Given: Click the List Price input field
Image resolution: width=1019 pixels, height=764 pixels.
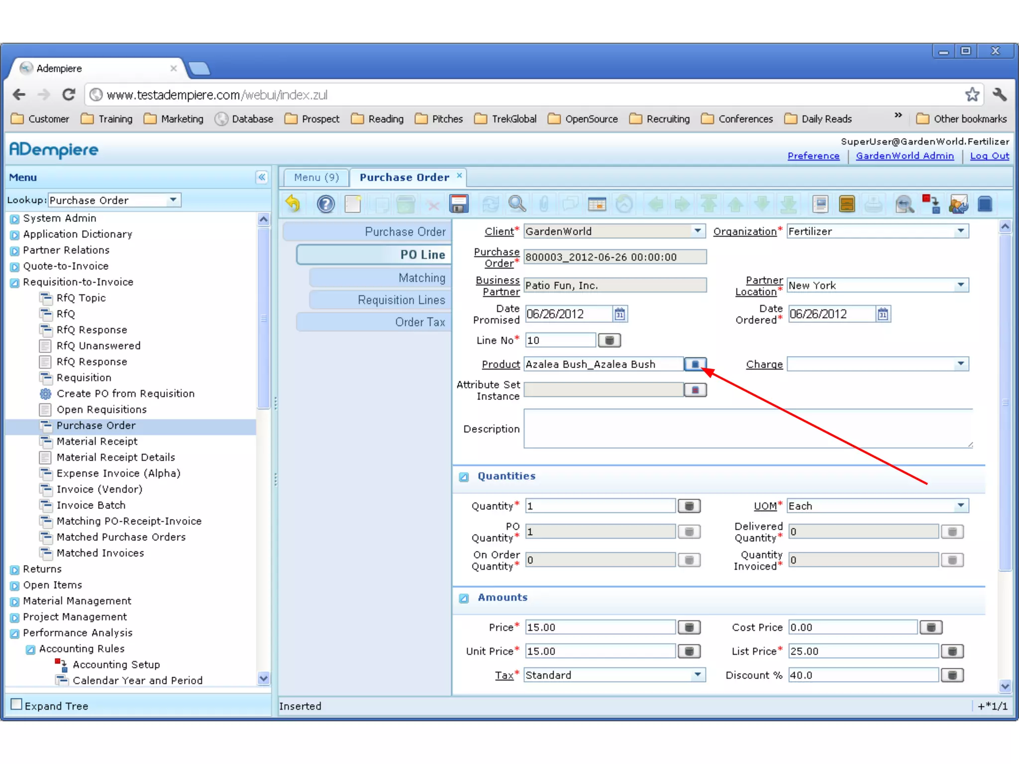Looking at the screenshot, I should tap(864, 651).
